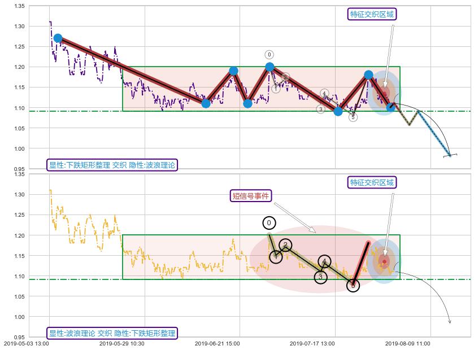Click the blue forecast arrow end in upper chart
This screenshot has height=350, width=474.
point(450,155)
